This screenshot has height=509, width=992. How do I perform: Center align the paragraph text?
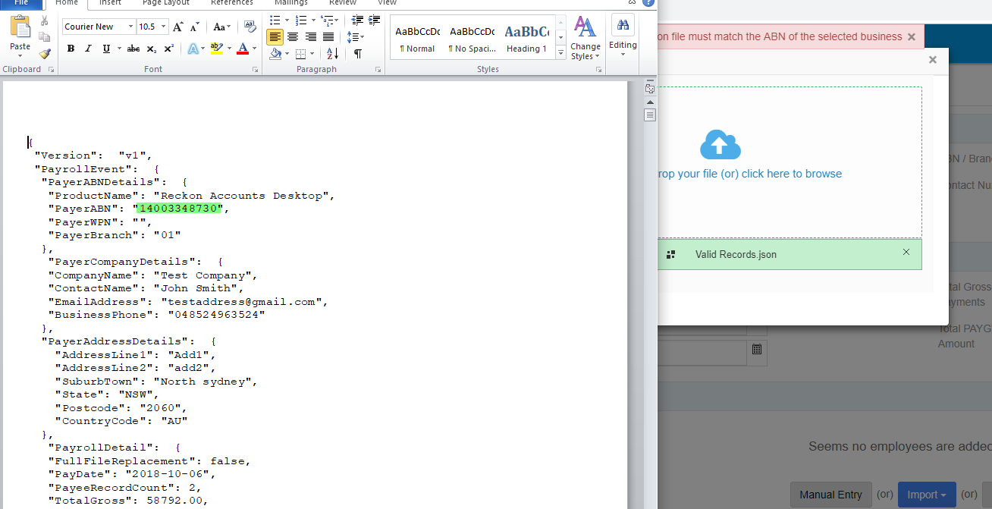click(293, 36)
